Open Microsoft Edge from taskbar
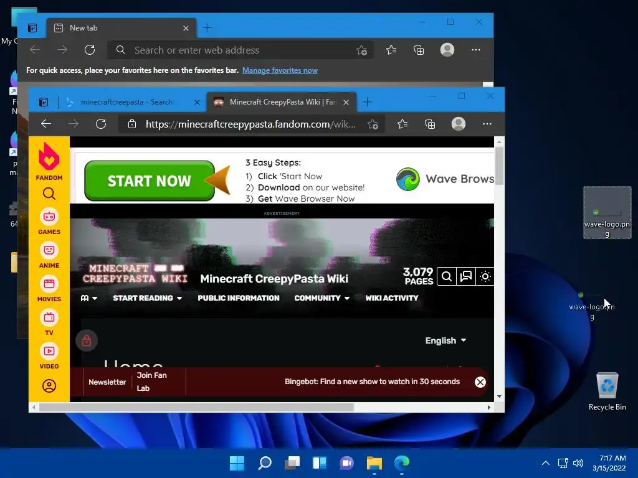The width and height of the screenshot is (638, 478). pos(402,463)
